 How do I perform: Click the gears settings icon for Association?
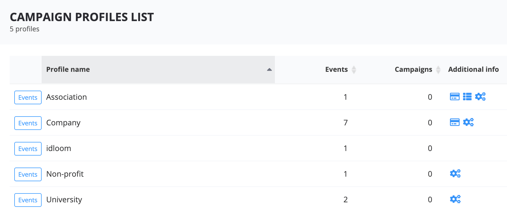point(480,97)
